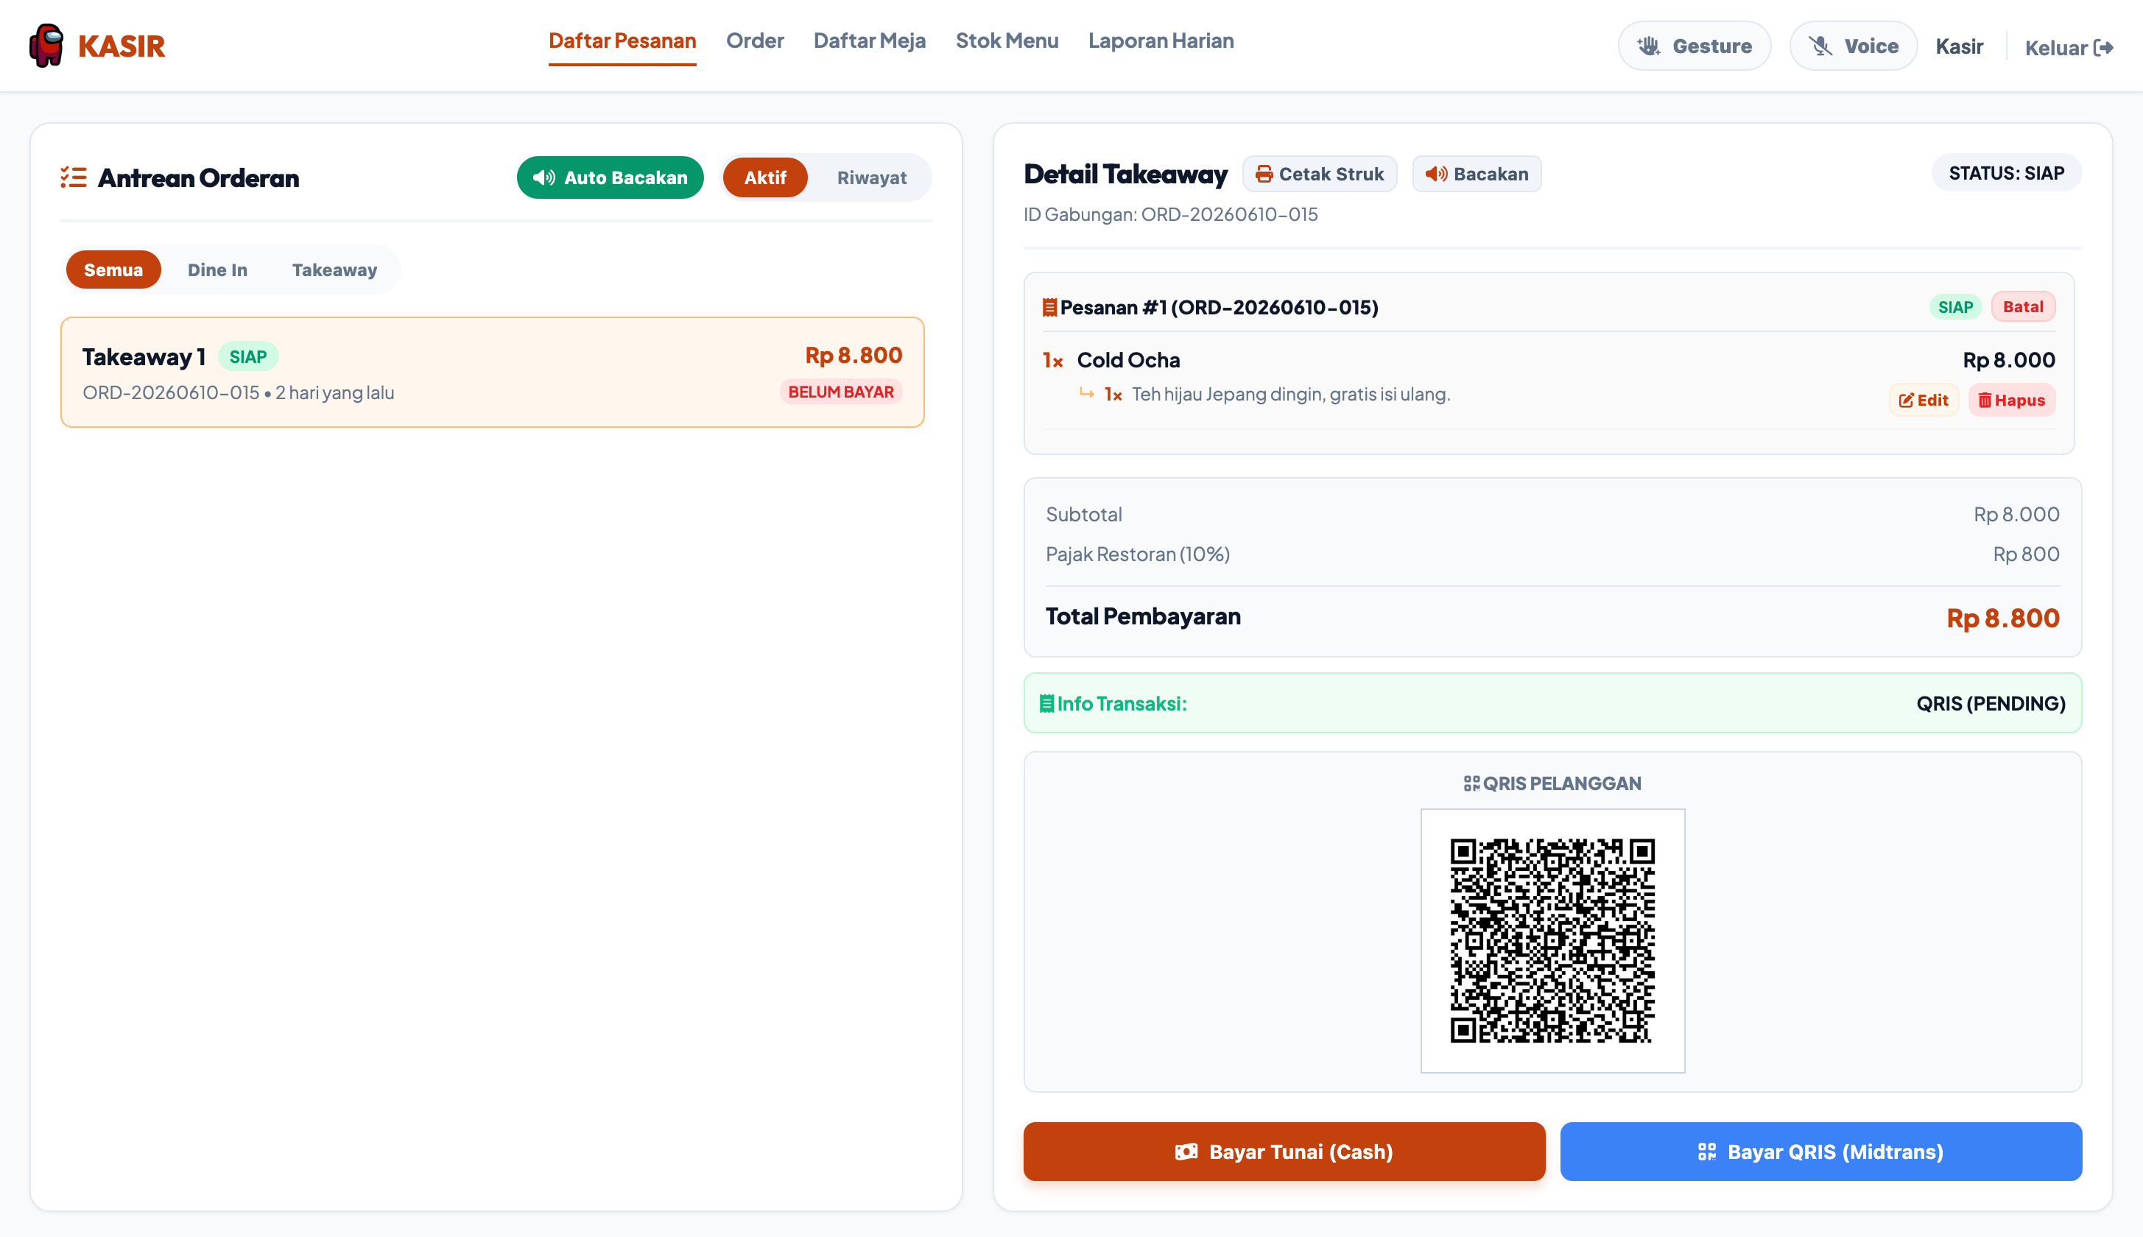Switch to Riwayat orders view
Image resolution: width=2143 pixels, height=1237 pixels.
point(871,177)
